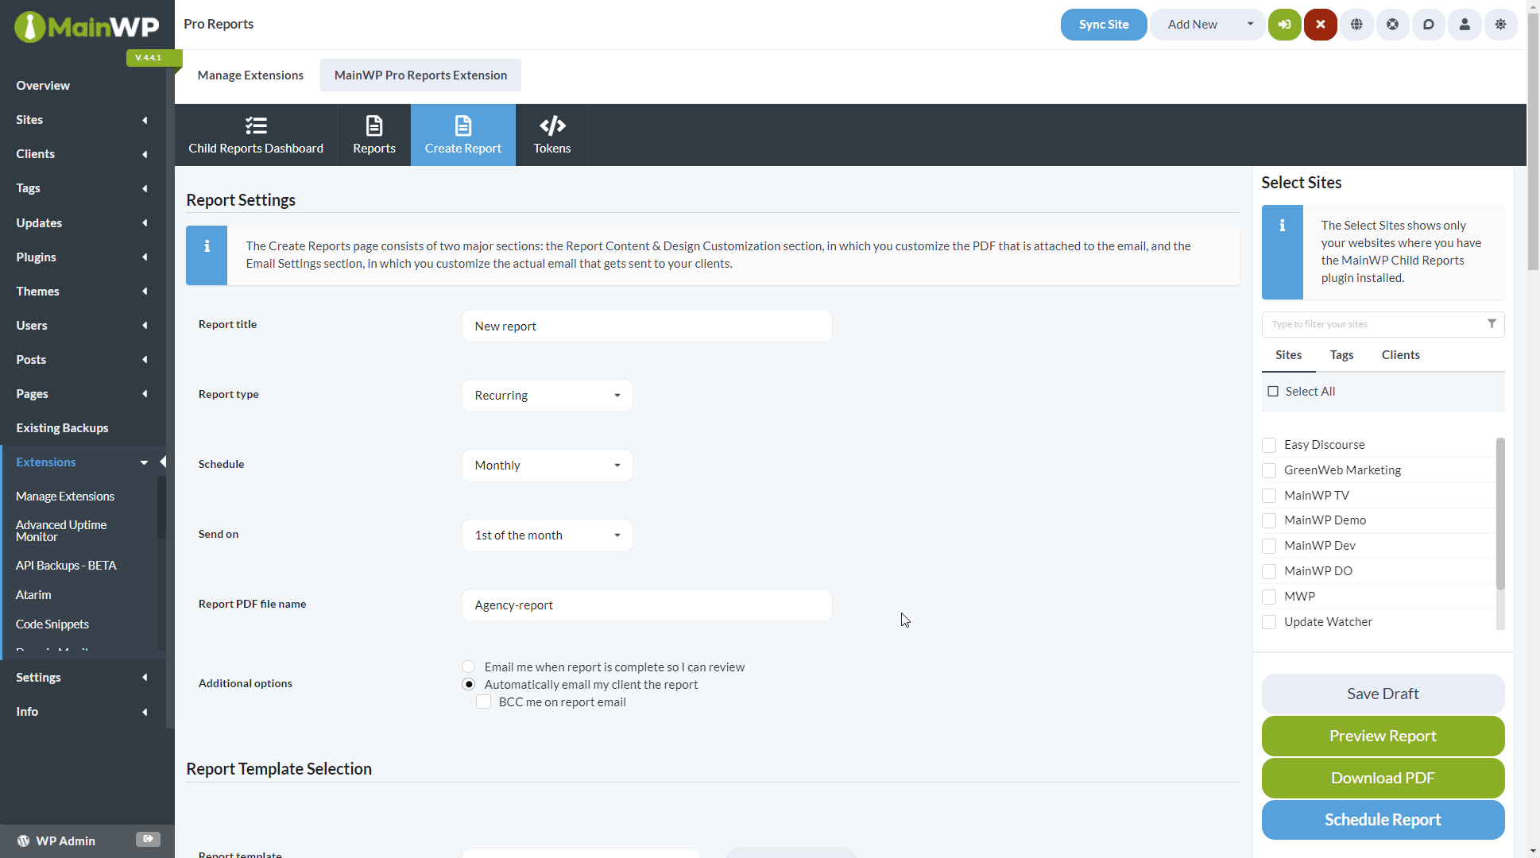
Task: Click the Schedule Report button
Action: [x=1383, y=820]
